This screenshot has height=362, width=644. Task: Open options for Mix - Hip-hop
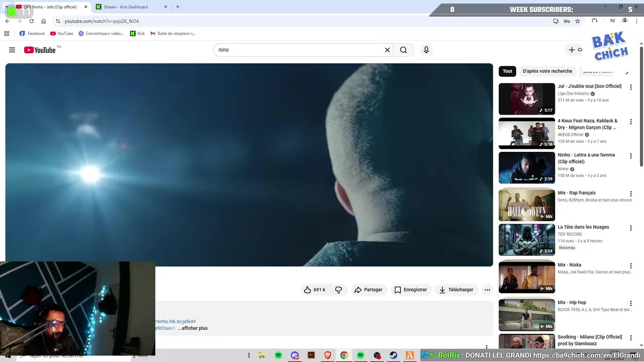pos(630,303)
